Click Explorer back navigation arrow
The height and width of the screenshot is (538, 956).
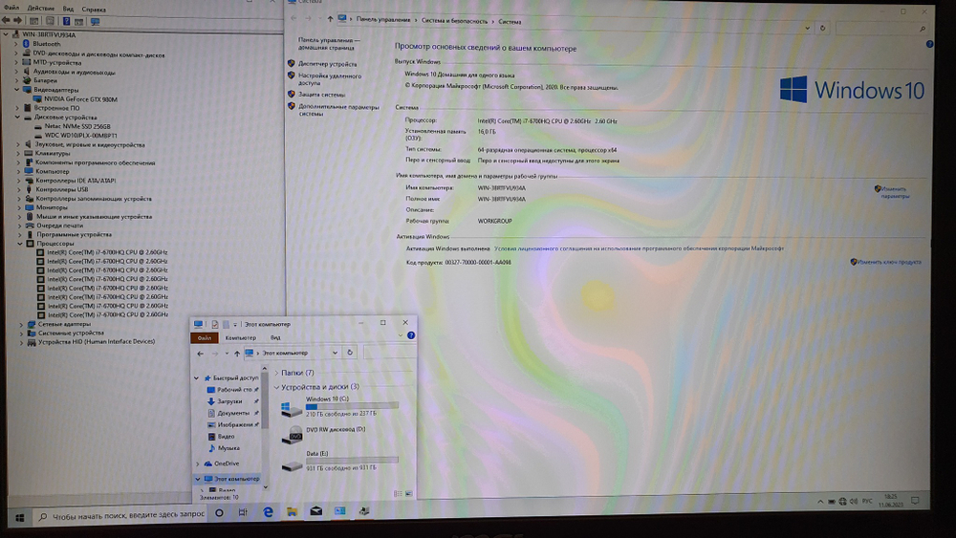[200, 354]
